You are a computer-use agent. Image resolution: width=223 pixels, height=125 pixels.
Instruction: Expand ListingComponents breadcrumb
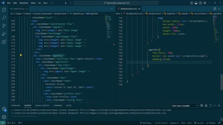43,14
